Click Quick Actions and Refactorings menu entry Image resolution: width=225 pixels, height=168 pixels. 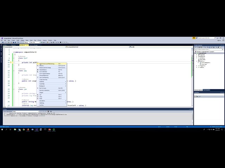[52, 64]
